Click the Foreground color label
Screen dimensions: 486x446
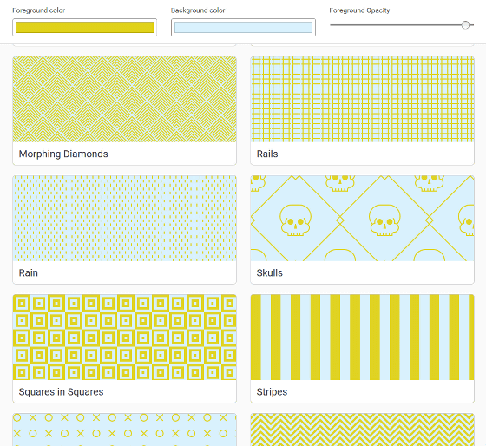39,10
